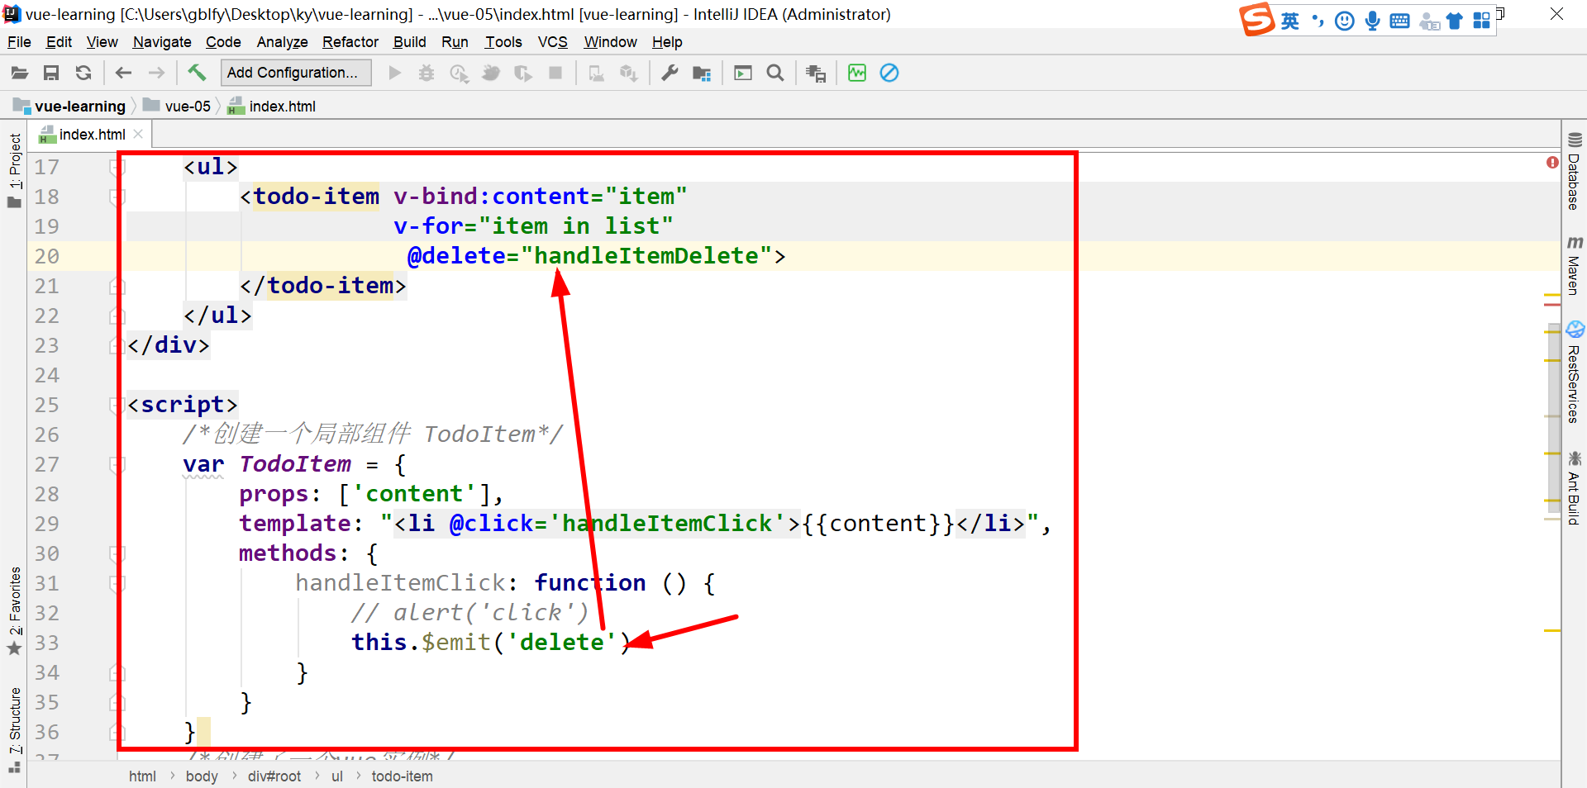This screenshot has height=788, width=1587.
Task: Click the red error stripe mark on right
Action: (1551, 305)
